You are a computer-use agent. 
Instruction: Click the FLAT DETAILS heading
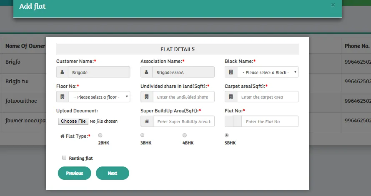point(178,49)
